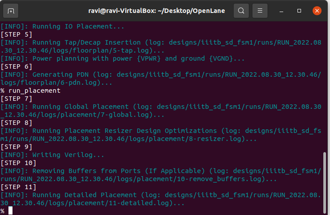
Task: Click 'logs/floorplan/6-pdn.log' path text
Action: tap(49, 83)
